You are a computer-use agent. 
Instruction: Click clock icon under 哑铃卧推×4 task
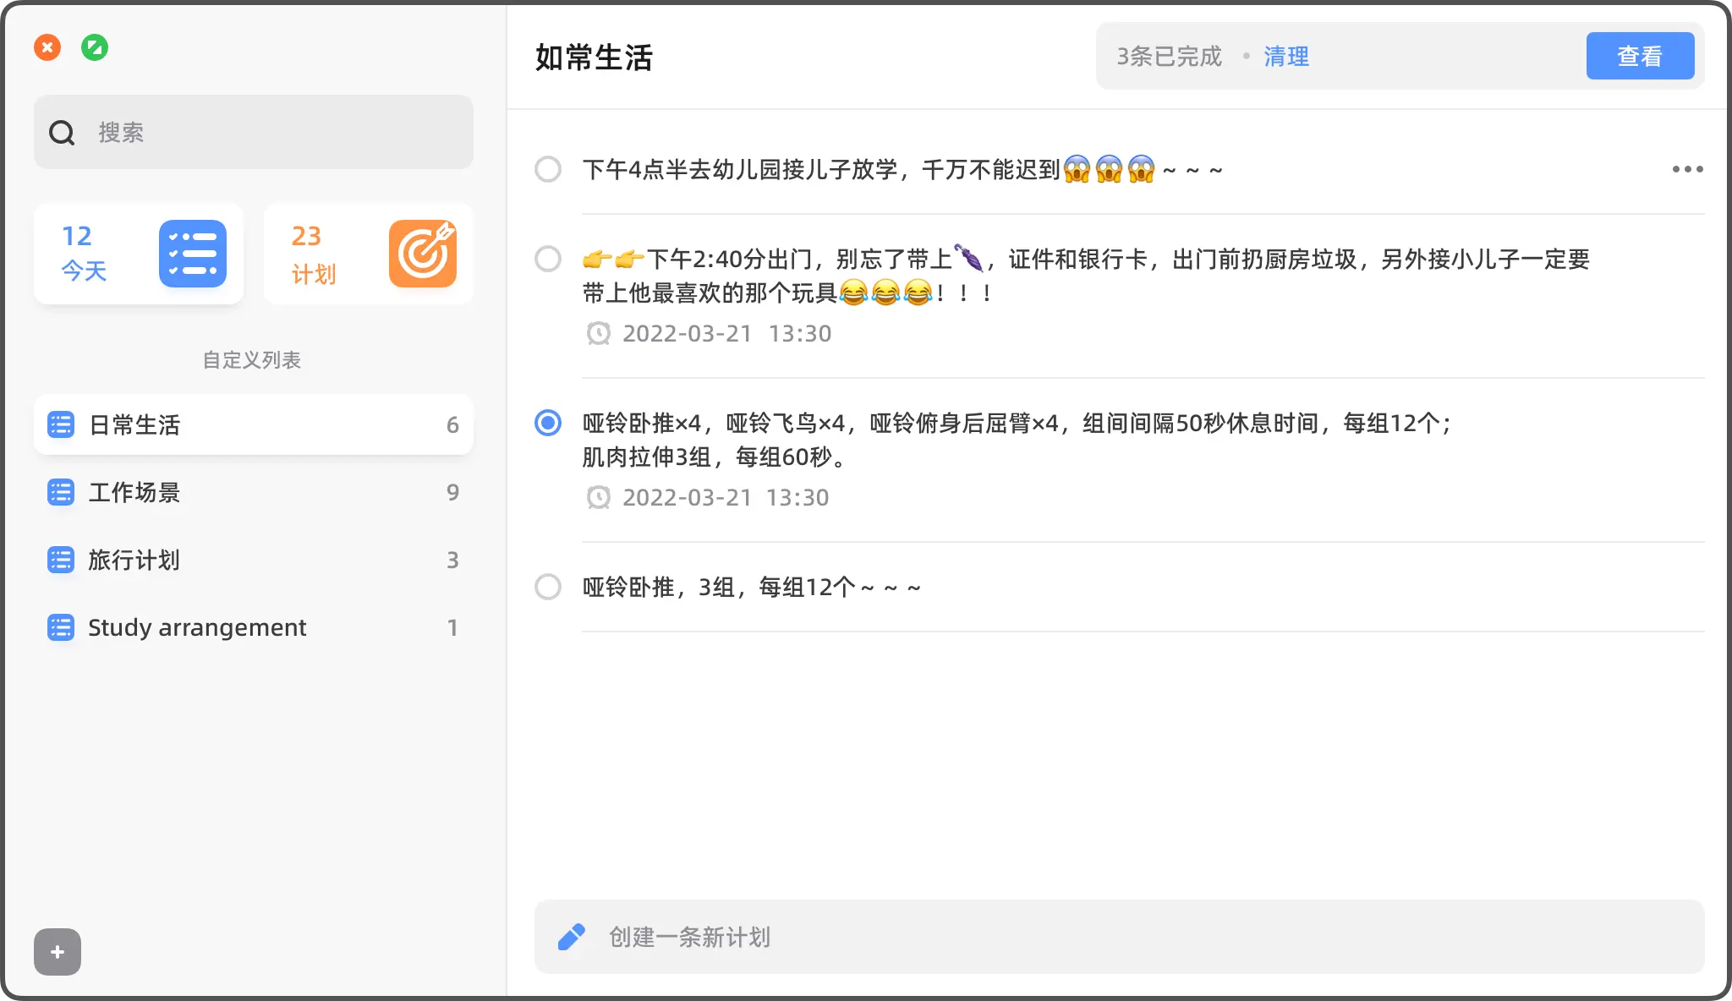coord(599,497)
